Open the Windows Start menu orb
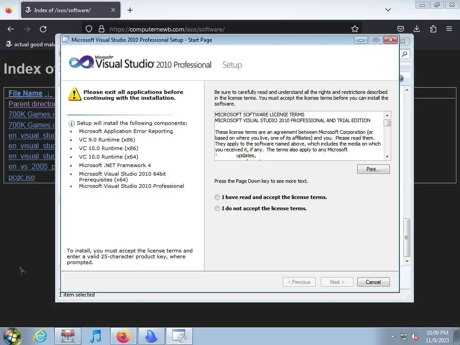 [x=12, y=336]
